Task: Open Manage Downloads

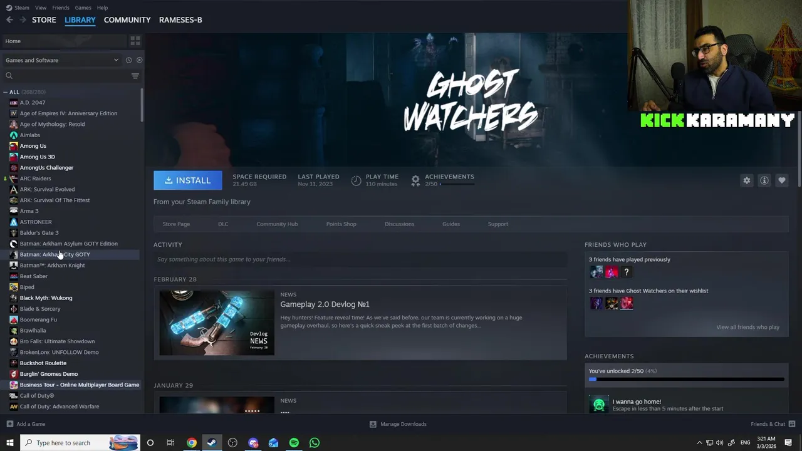Action: [398, 424]
